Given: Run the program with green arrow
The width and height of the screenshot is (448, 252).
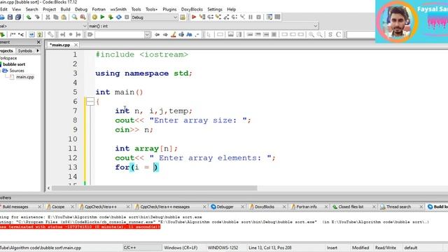Looking at the screenshot, I should coord(102,17).
